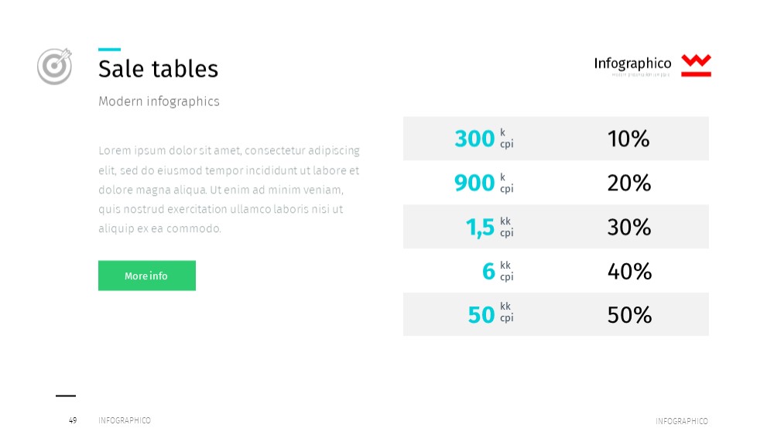Click the green More info button
Viewport: 774px width, 435px height.
(x=147, y=276)
